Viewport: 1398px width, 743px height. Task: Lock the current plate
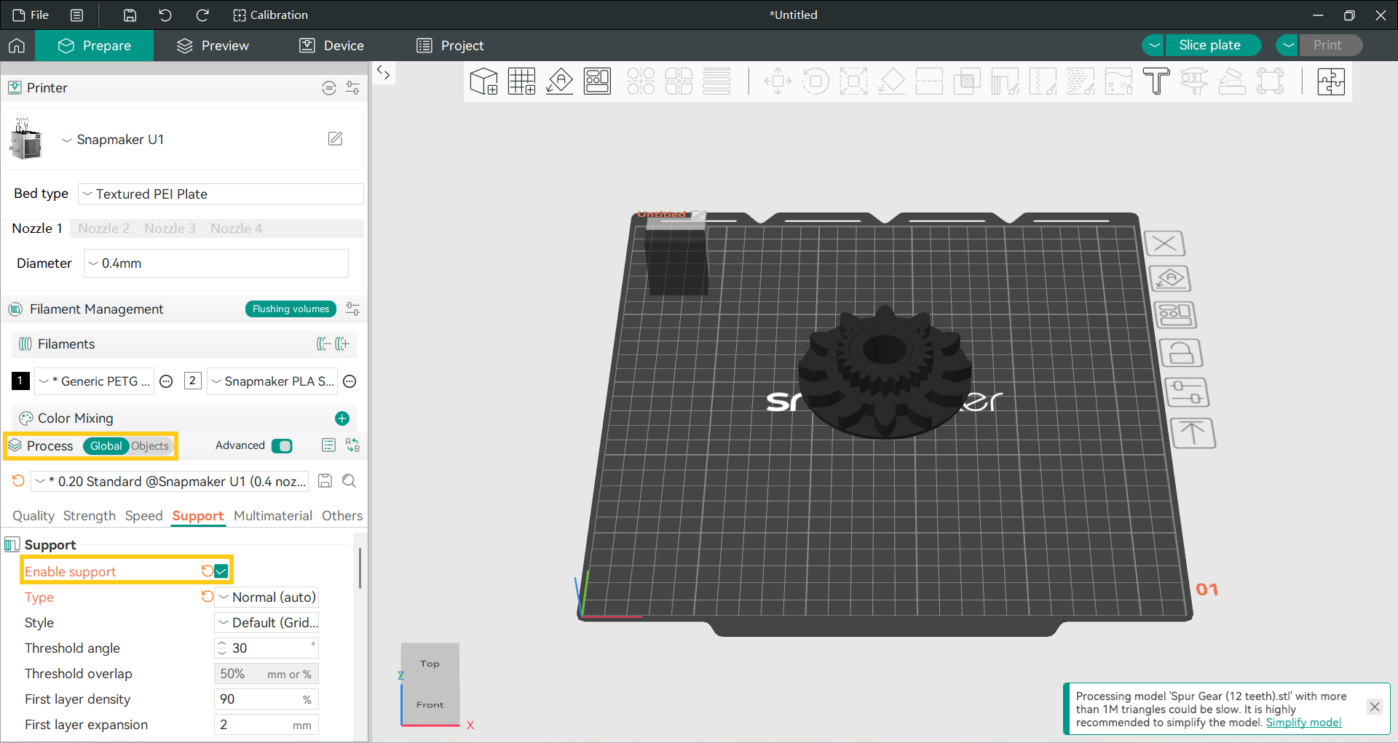[1181, 354]
